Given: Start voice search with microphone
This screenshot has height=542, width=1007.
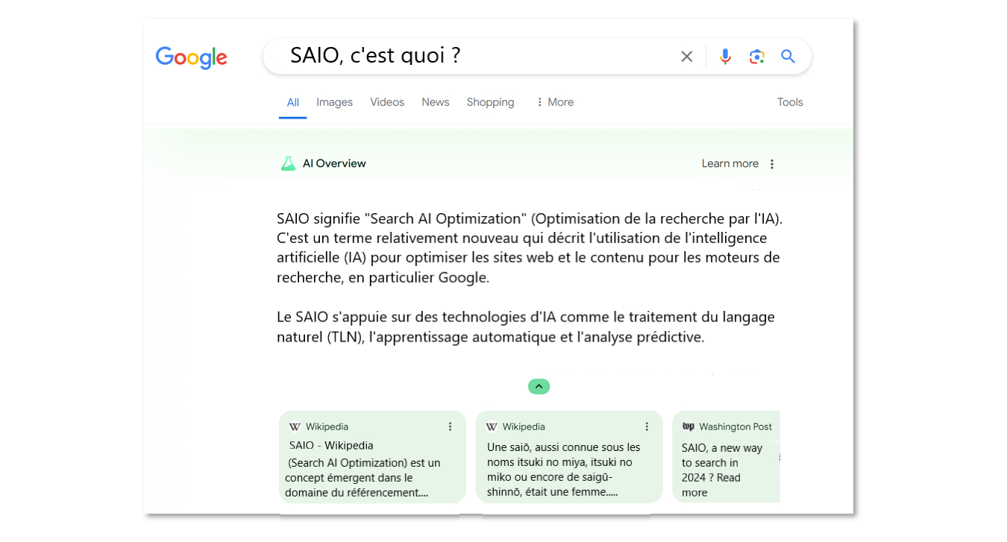Looking at the screenshot, I should pyautogui.click(x=724, y=57).
